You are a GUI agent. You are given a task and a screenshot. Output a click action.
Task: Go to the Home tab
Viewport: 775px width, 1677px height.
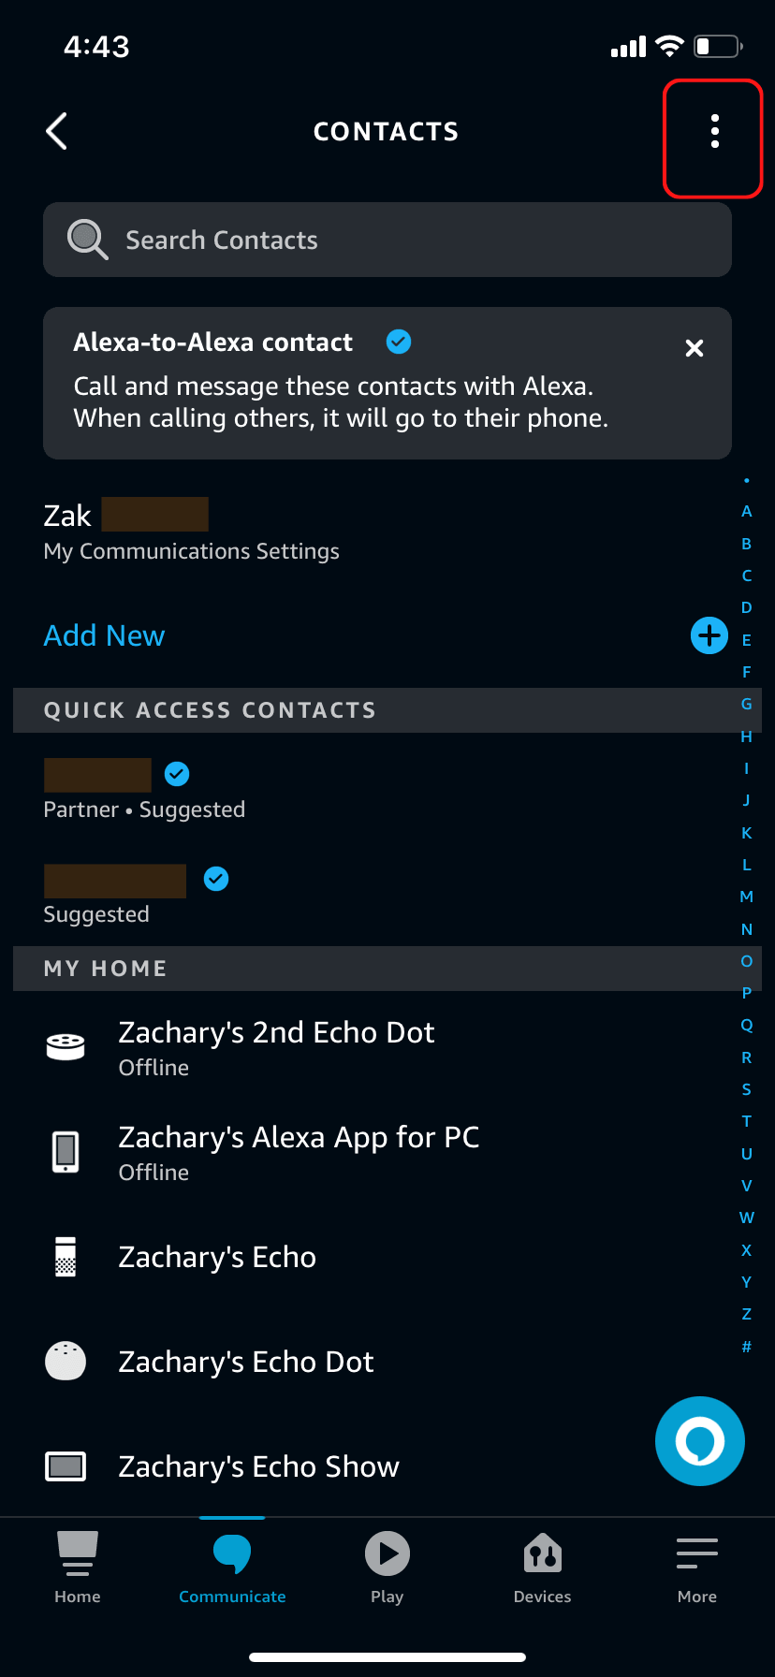click(x=77, y=1568)
